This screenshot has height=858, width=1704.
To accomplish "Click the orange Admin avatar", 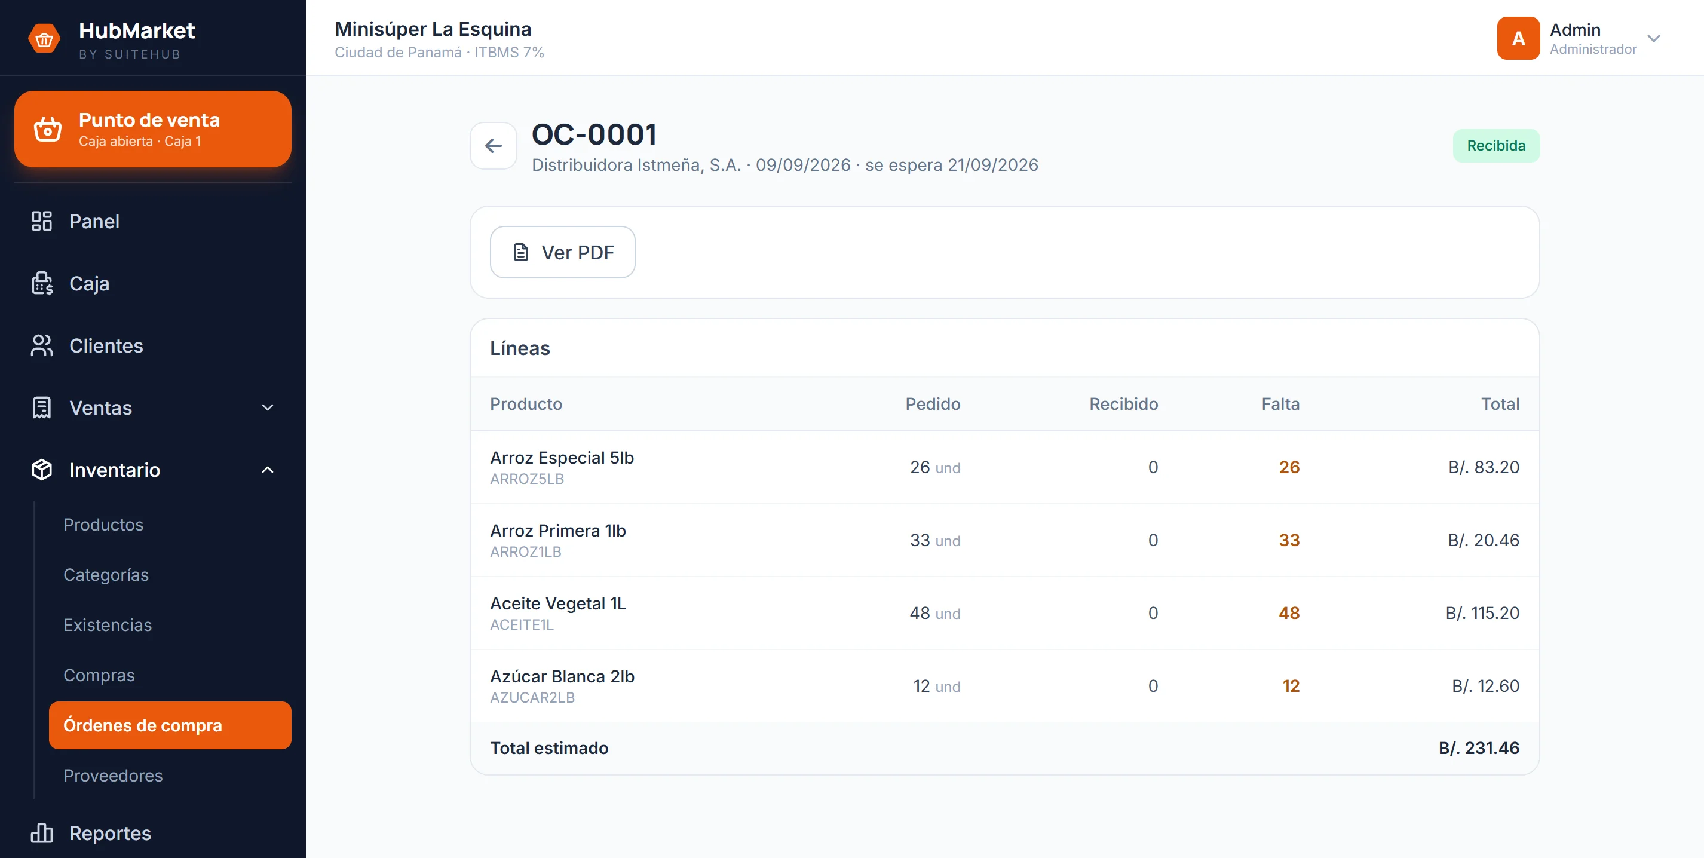I will tap(1518, 38).
